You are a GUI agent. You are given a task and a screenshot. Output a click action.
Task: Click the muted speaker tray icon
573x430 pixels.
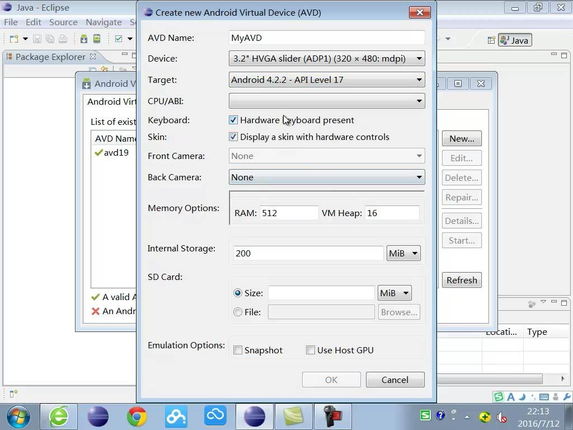pos(501,417)
